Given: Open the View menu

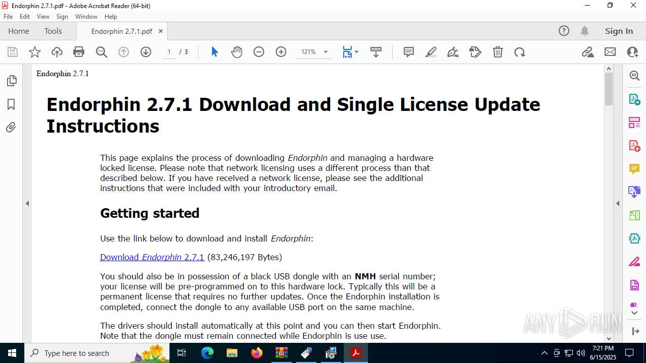Looking at the screenshot, I should pyautogui.click(x=43, y=17).
